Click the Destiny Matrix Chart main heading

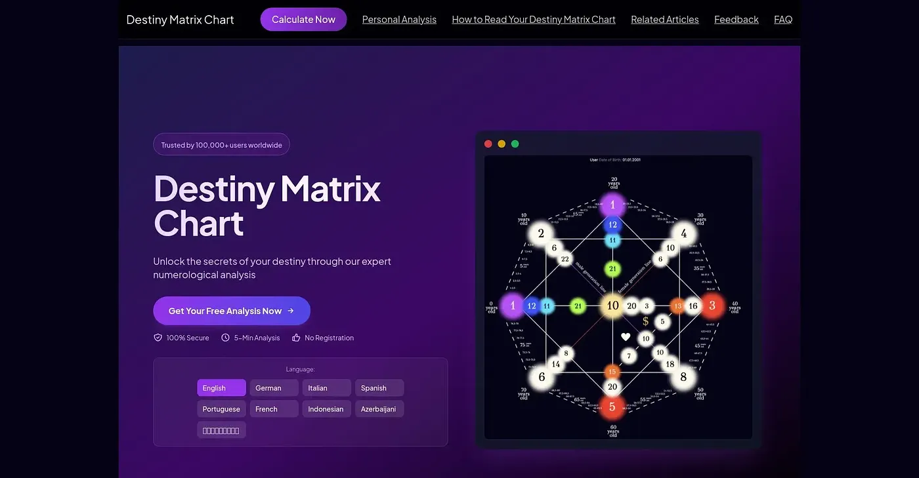pos(267,206)
